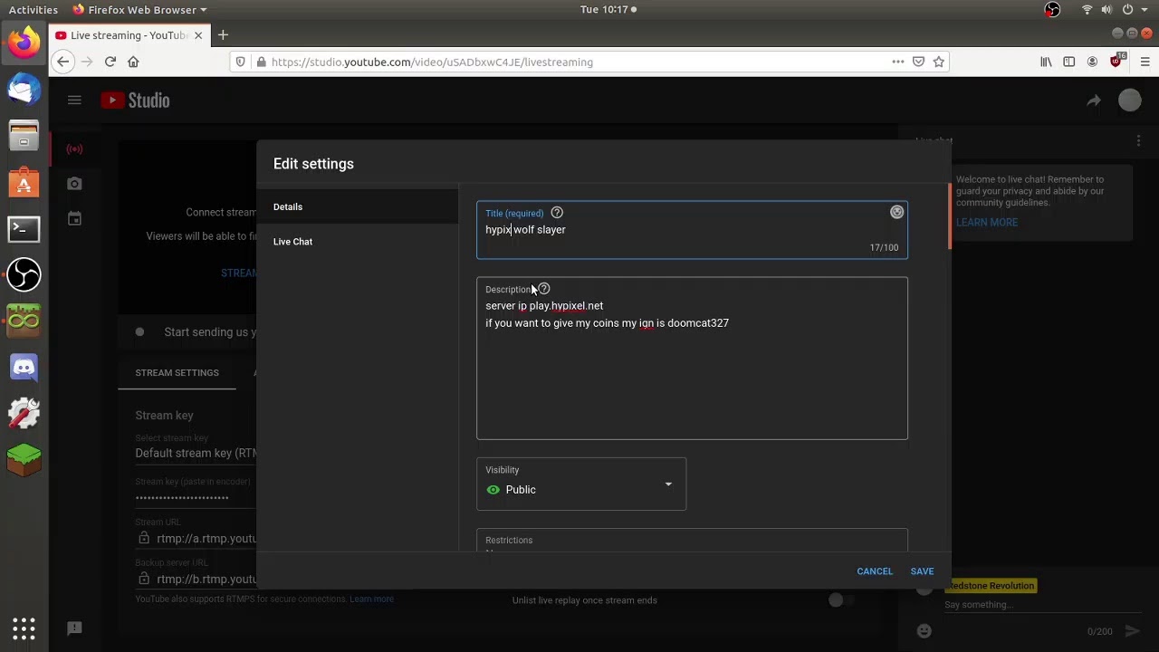Open live chat three-dot options menu

[1138, 141]
